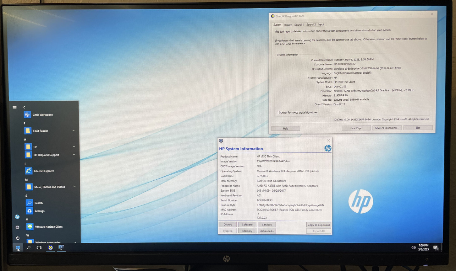Click 'DirectX 12' version value
The width and height of the screenshot is (456, 271).
tap(339, 104)
